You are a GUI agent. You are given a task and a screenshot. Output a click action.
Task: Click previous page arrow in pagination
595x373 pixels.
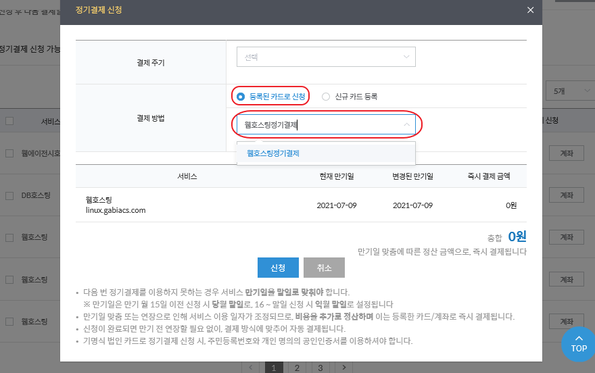pos(250,368)
